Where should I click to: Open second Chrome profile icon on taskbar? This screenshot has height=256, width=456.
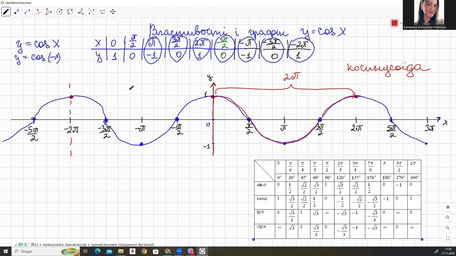pyautogui.click(x=167, y=251)
